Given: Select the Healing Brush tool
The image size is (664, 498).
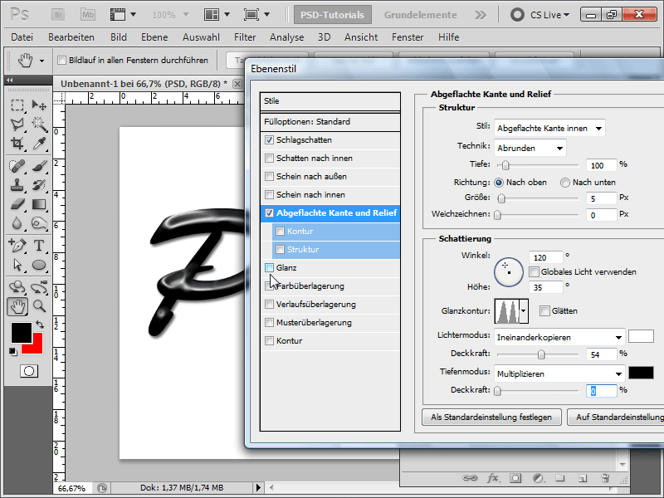Looking at the screenshot, I should tap(17, 166).
